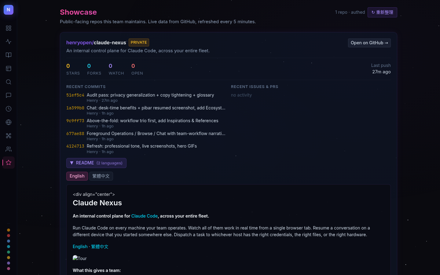Pick the pink color dot in sidebar

tap(9, 269)
